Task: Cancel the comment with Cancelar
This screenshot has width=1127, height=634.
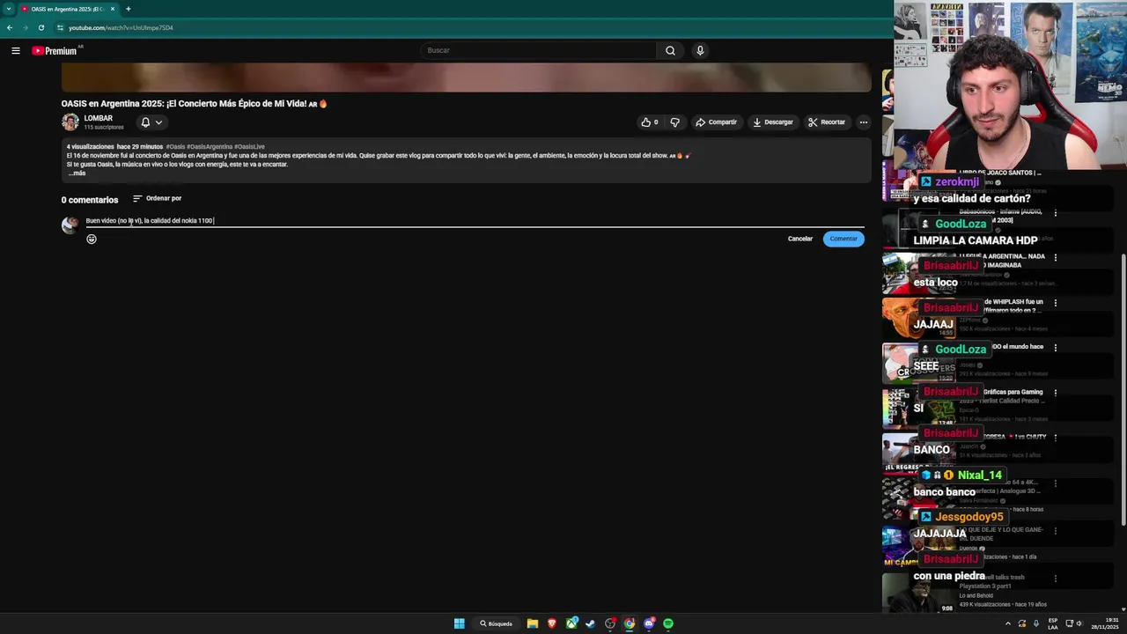Action: tap(800, 239)
